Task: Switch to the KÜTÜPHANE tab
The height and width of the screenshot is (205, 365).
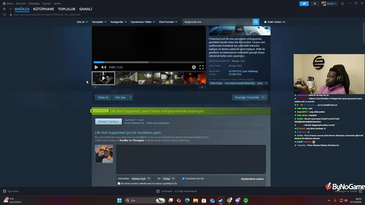Action: click(x=44, y=9)
